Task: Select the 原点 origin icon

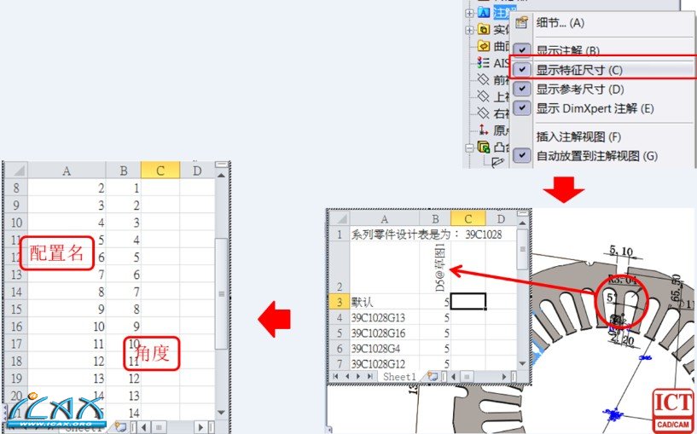Action: pos(484,130)
